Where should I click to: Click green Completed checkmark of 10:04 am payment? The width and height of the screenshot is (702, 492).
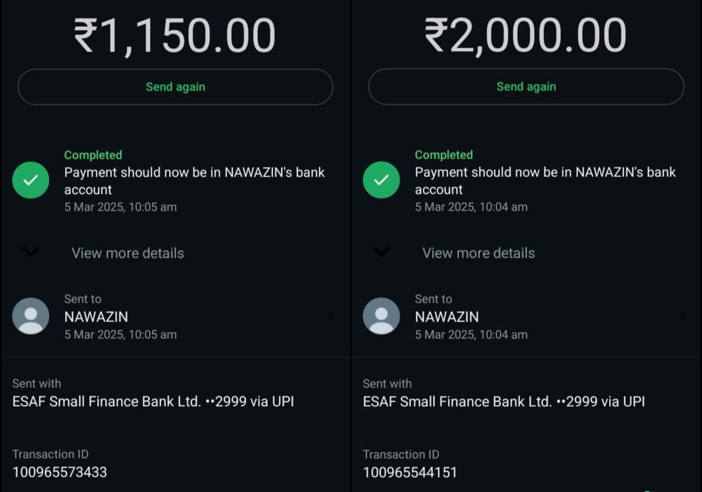[381, 180]
